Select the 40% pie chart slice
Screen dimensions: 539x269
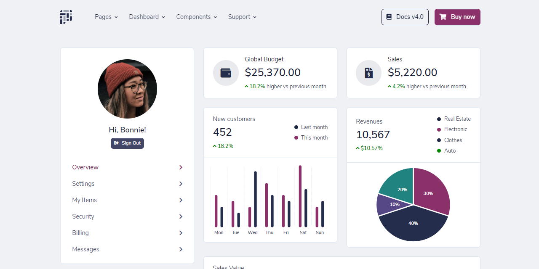(x=413, y=223)
